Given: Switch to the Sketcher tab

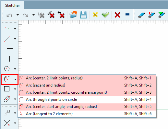Looking at the screenshot, I should click(x=12, y=6).
